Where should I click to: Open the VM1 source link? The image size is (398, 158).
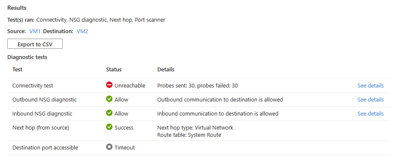(x=35, y=31)
